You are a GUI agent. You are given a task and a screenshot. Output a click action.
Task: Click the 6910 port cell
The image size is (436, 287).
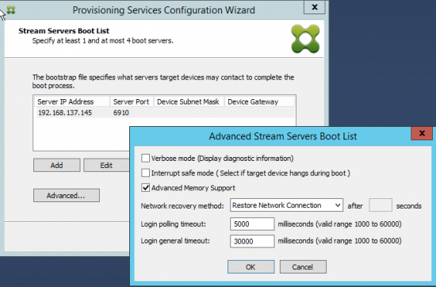[121, 113]
